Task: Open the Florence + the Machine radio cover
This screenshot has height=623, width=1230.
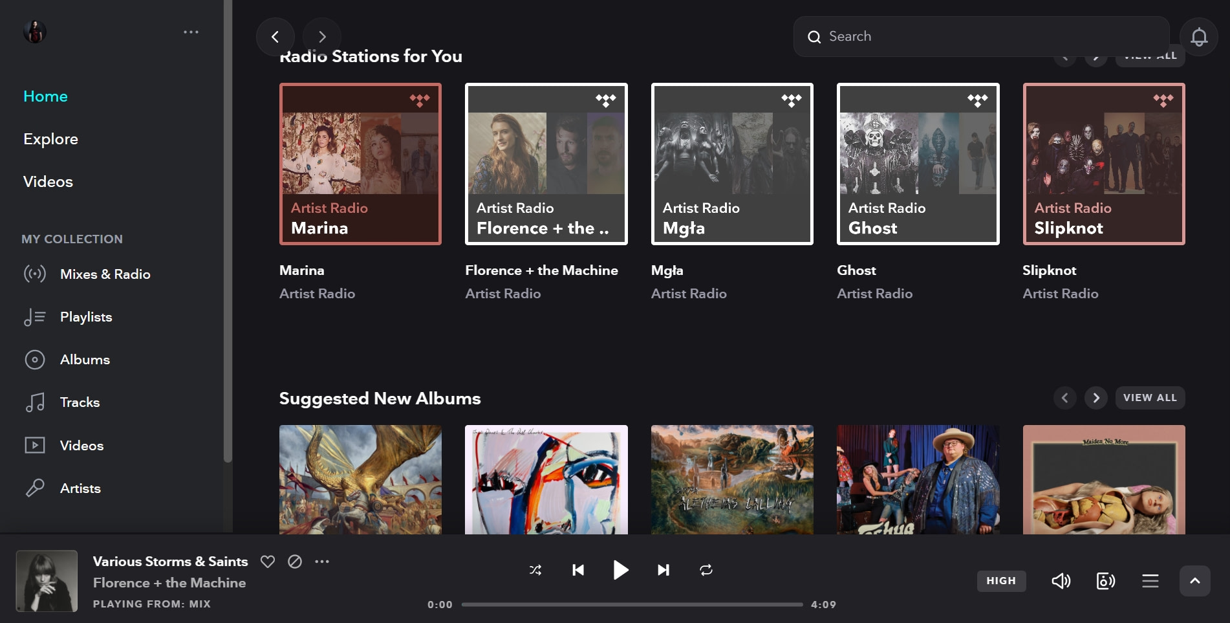Action: pos(546,164)
